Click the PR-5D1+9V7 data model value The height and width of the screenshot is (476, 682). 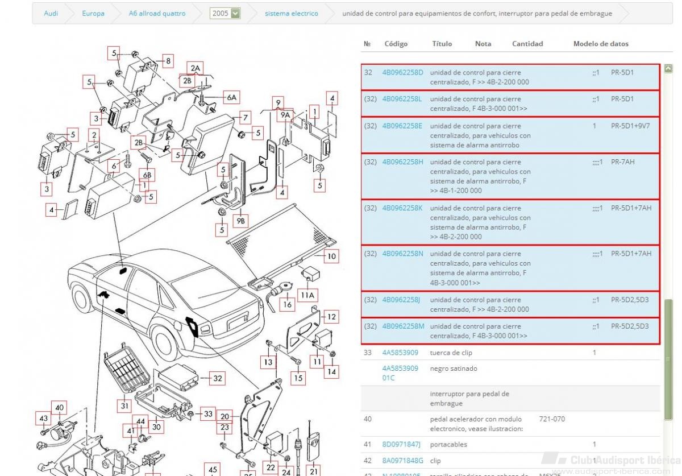[630, 126]
